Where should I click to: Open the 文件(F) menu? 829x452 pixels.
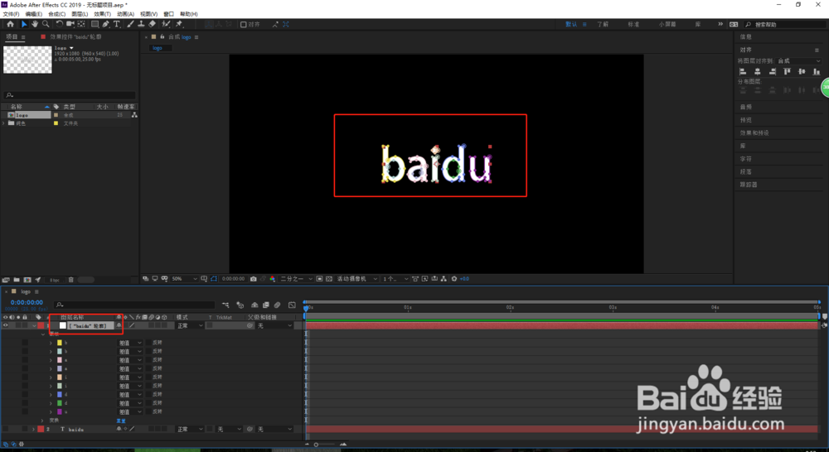coord(11,14)
